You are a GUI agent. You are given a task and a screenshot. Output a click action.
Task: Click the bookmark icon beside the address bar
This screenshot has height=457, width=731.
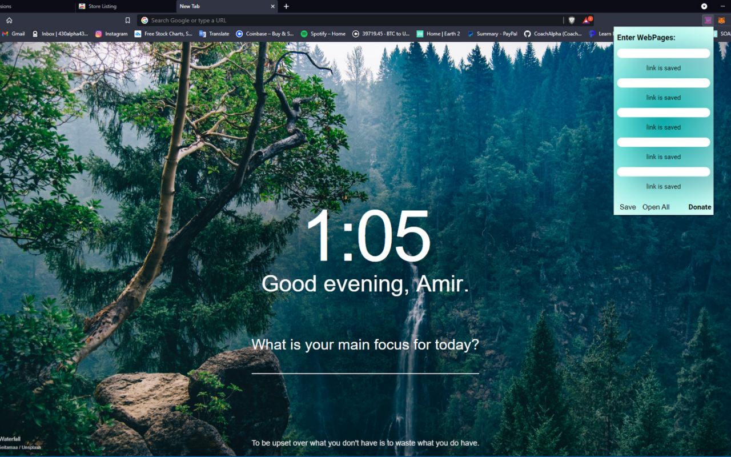[x=128, y=20]
